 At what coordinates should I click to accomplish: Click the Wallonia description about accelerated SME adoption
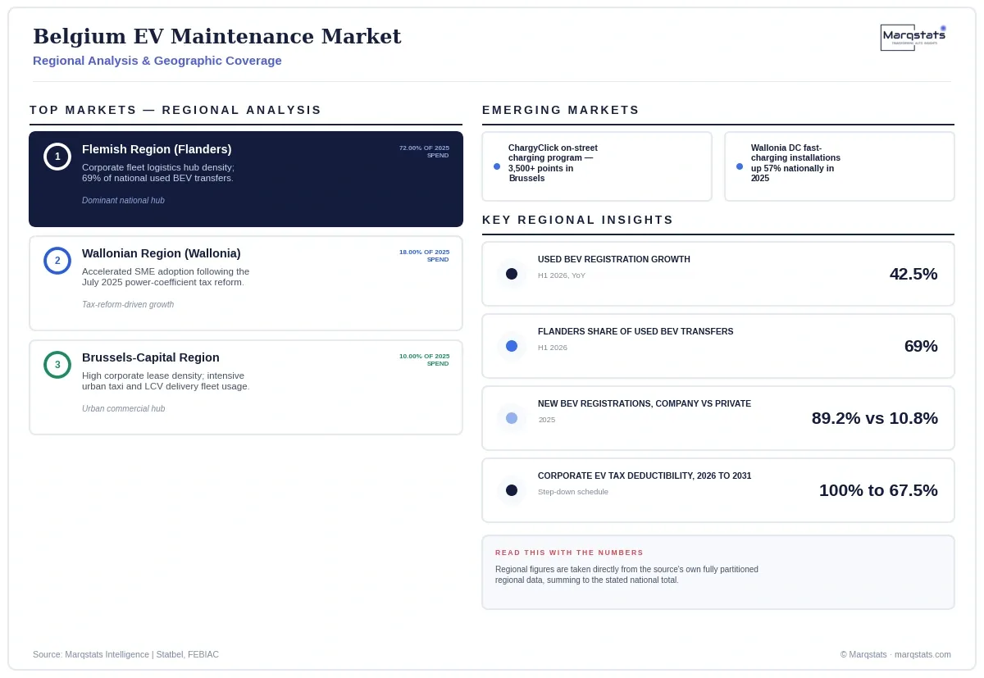point(166,277)
